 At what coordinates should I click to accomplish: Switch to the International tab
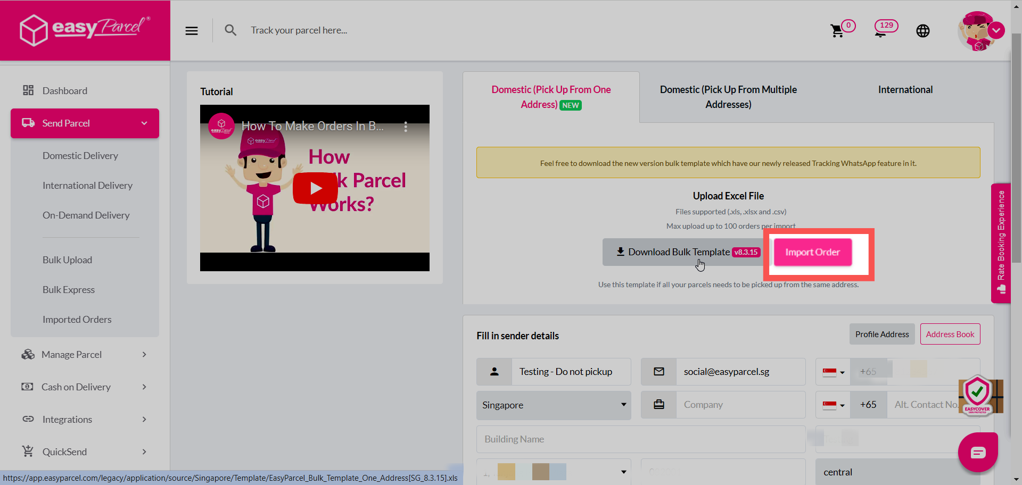tap(905, 89)
